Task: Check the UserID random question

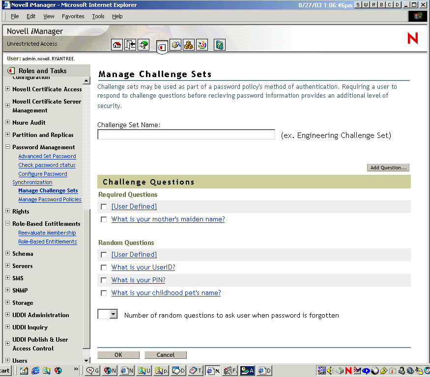Action: click(x=103, y=267)
